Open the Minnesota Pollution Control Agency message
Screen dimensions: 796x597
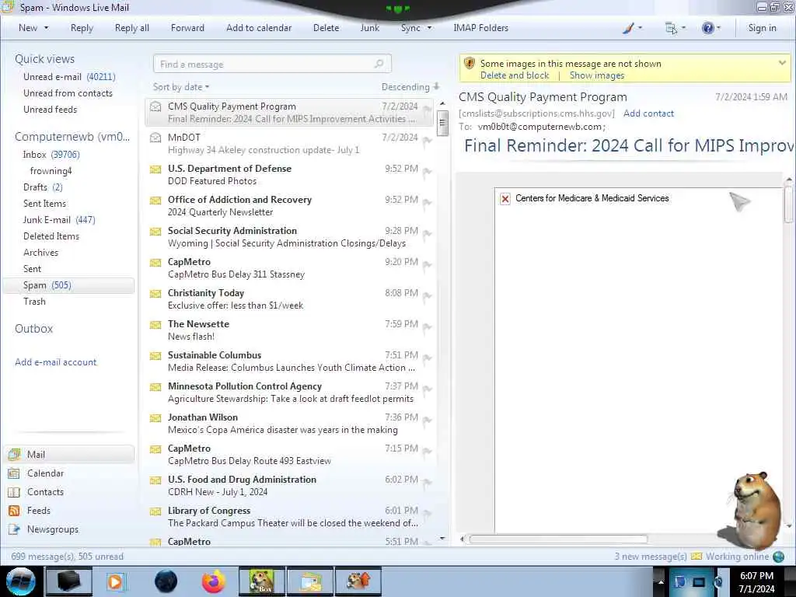click(x=289, y=393)
